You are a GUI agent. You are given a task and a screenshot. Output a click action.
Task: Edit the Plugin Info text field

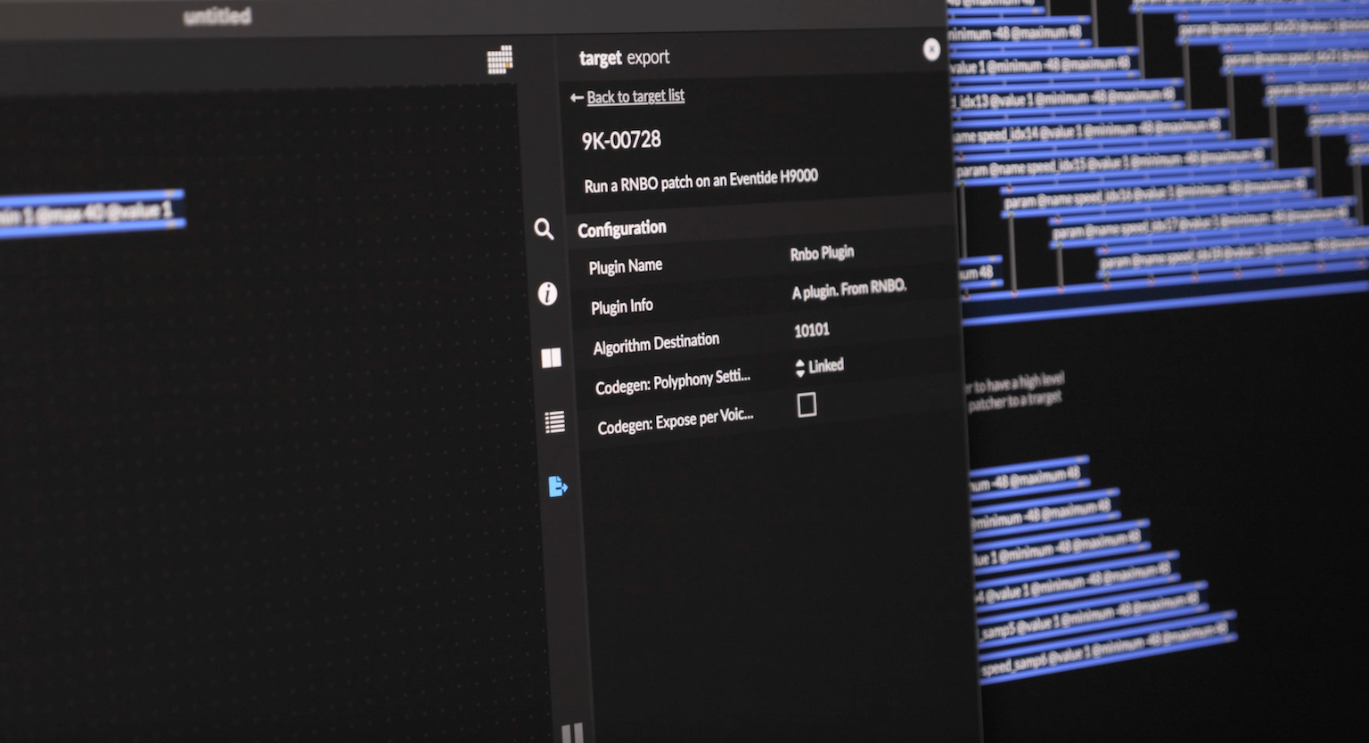[x=848, y=290]
